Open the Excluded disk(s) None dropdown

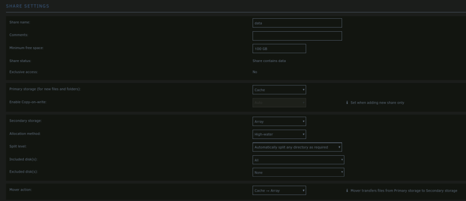click(x=298, y=173)
